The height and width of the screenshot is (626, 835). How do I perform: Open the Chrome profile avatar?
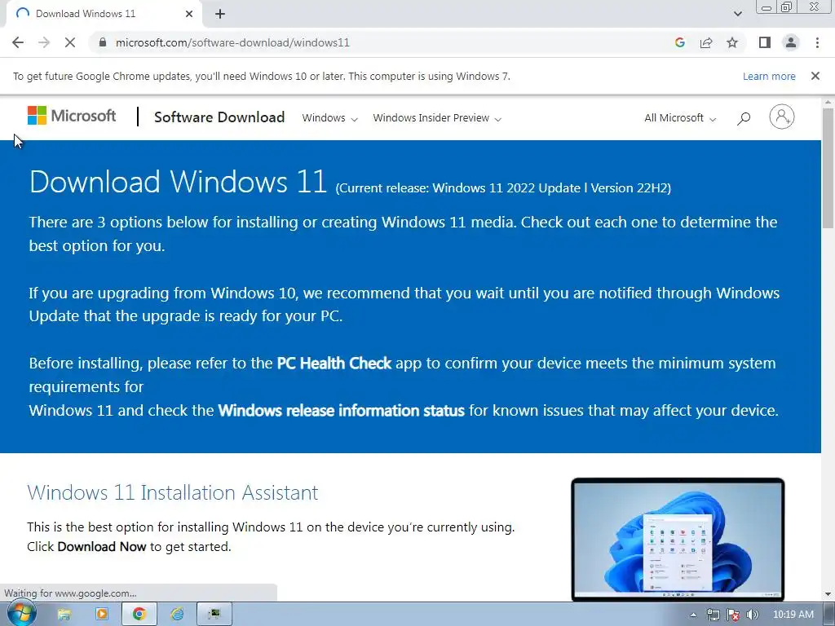click(791, 42)
